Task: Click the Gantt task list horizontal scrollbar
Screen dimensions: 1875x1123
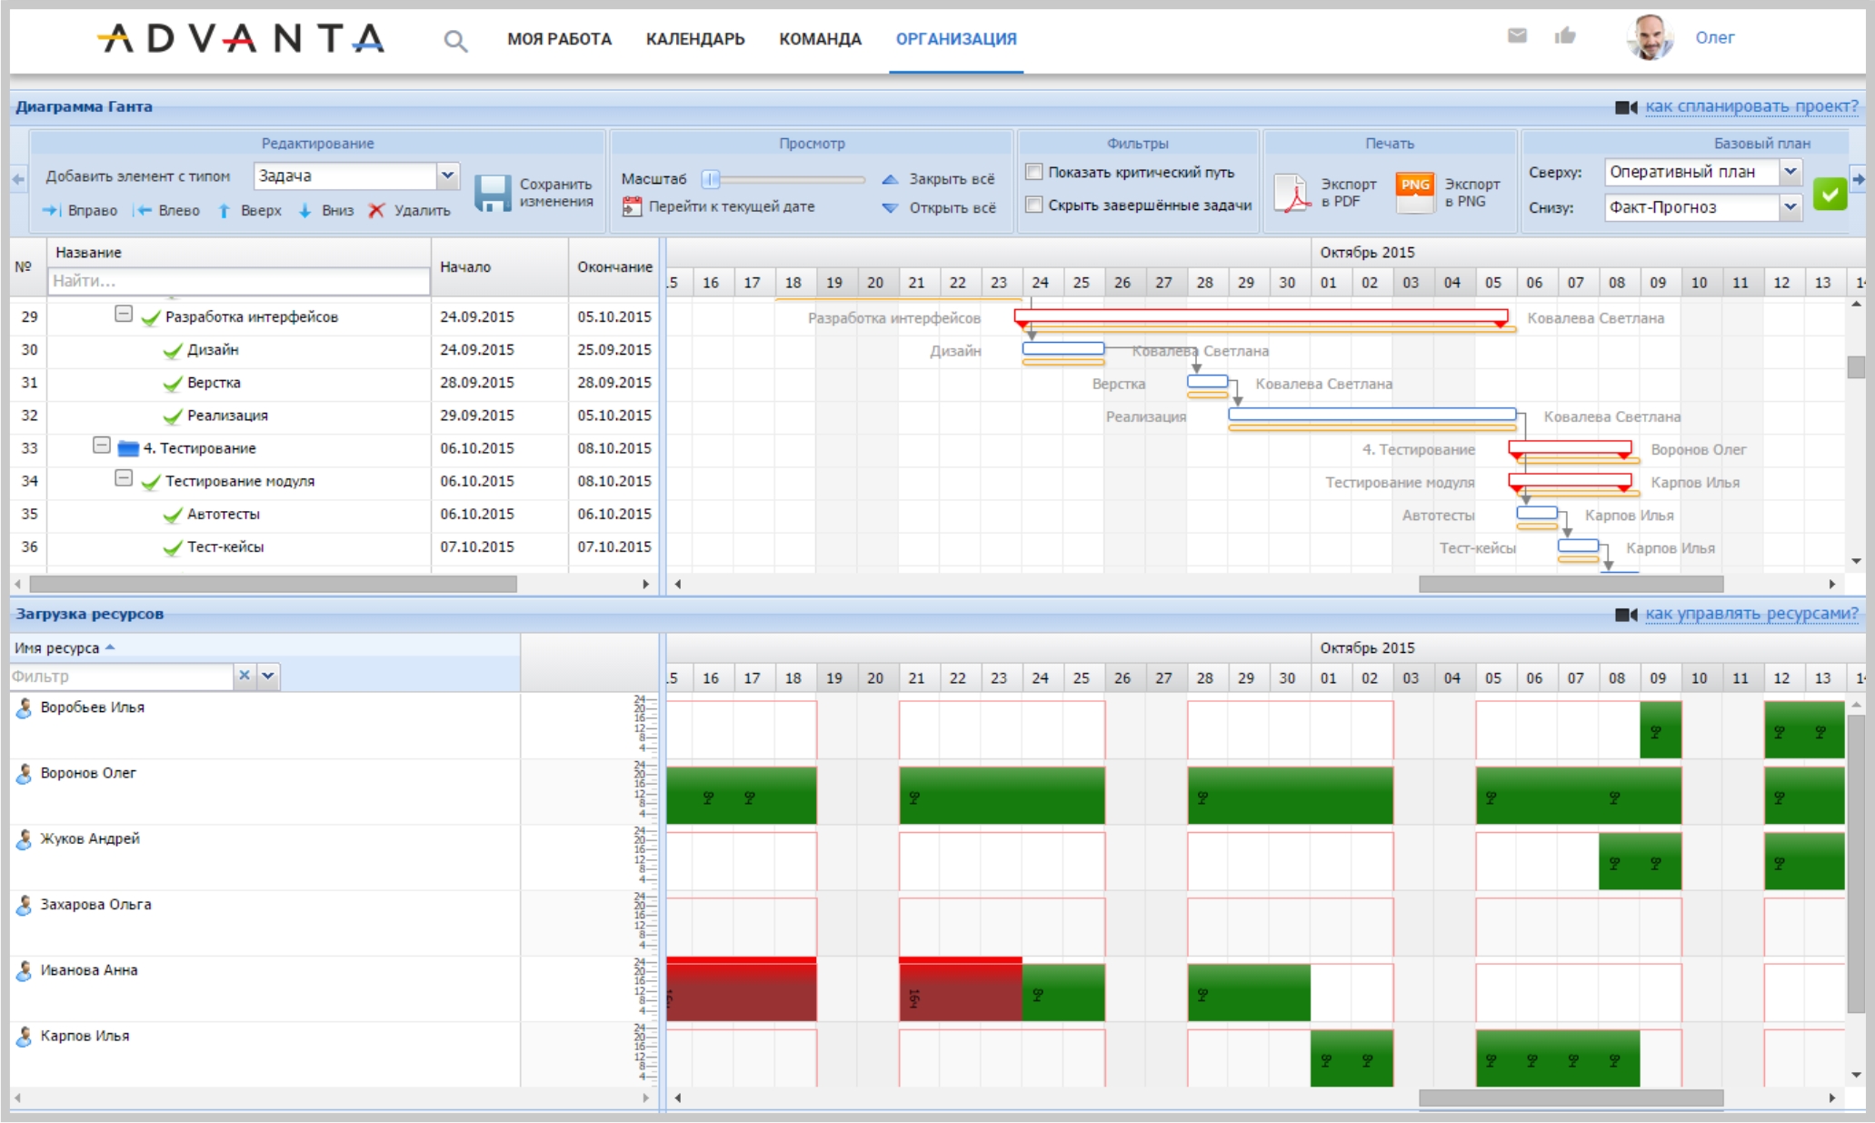Action: coord(273,584)
